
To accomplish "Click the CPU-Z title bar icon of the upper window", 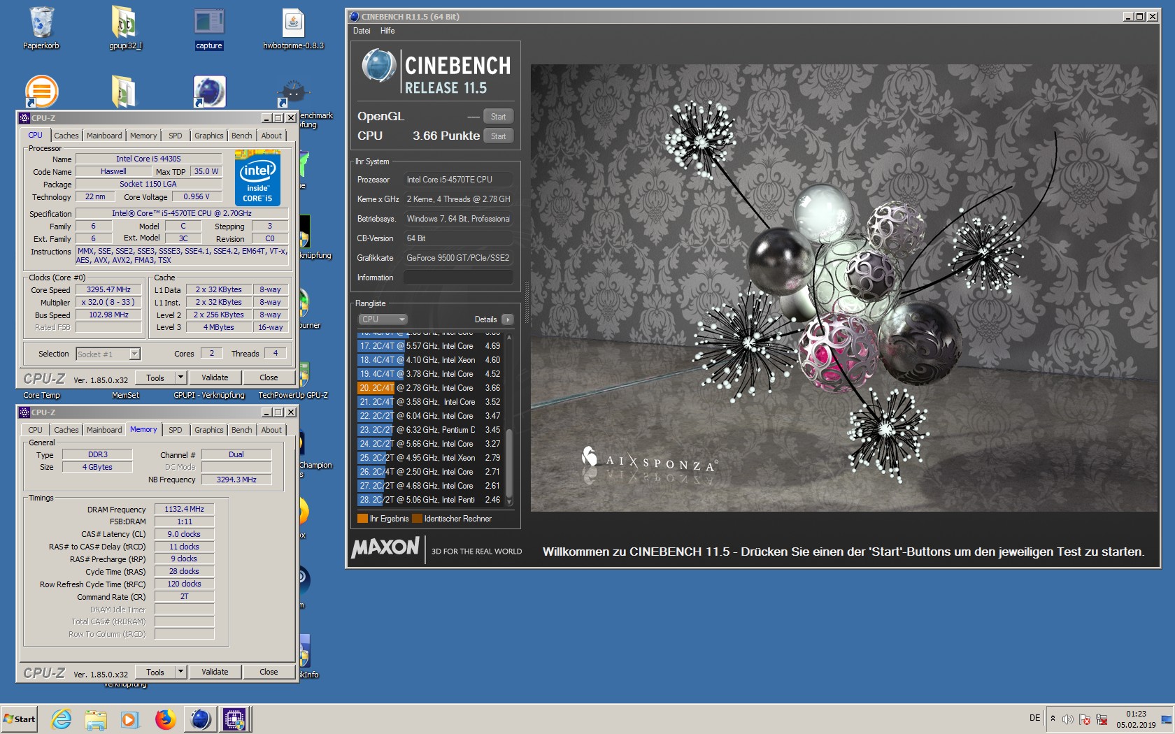I will pyautogui.click(x=24, y=118).
